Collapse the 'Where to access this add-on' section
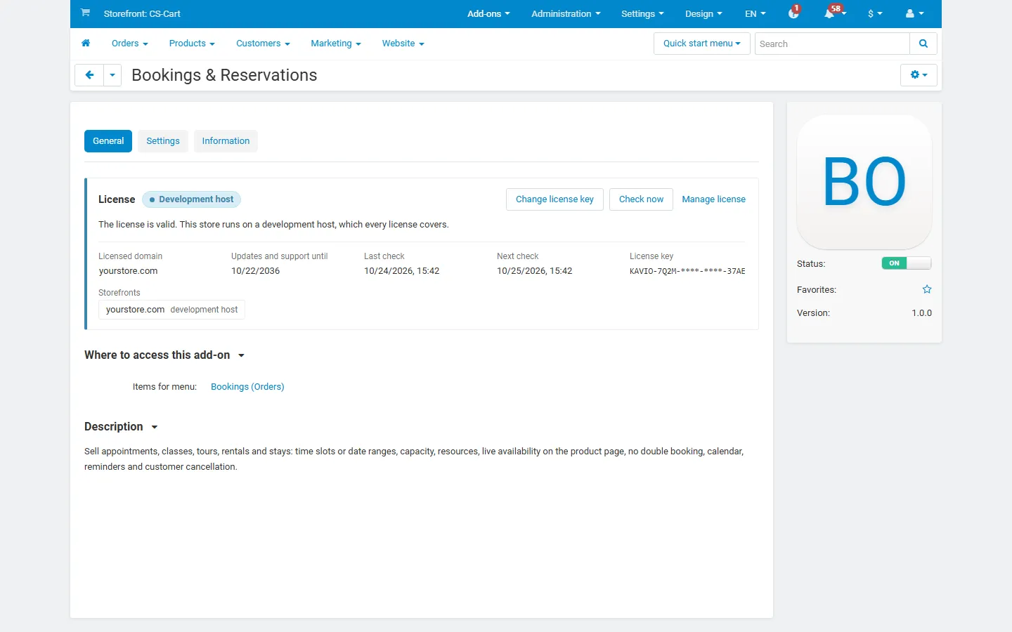 point(164,355)
